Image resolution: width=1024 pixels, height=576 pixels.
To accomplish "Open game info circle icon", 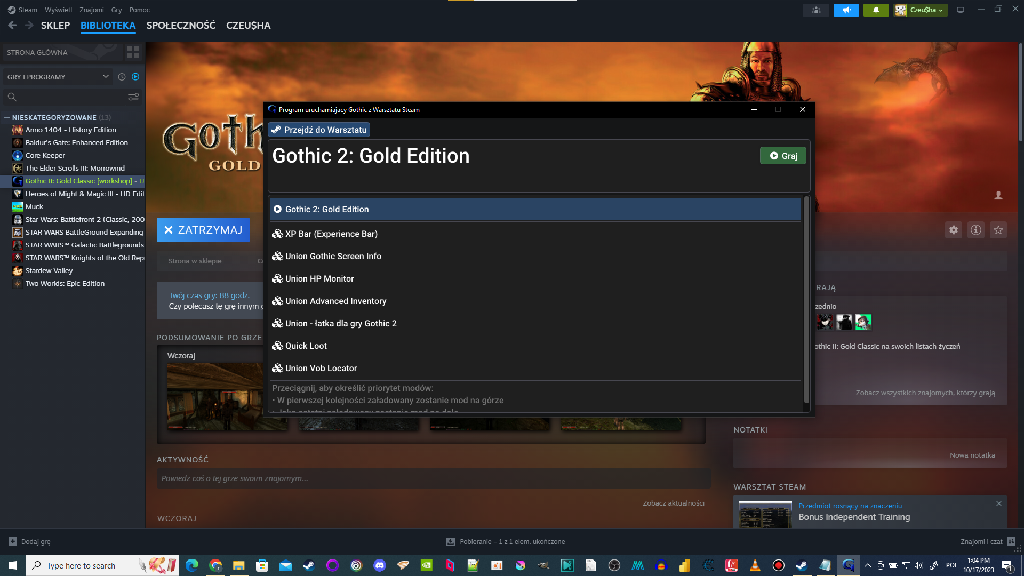I will 975,230.
